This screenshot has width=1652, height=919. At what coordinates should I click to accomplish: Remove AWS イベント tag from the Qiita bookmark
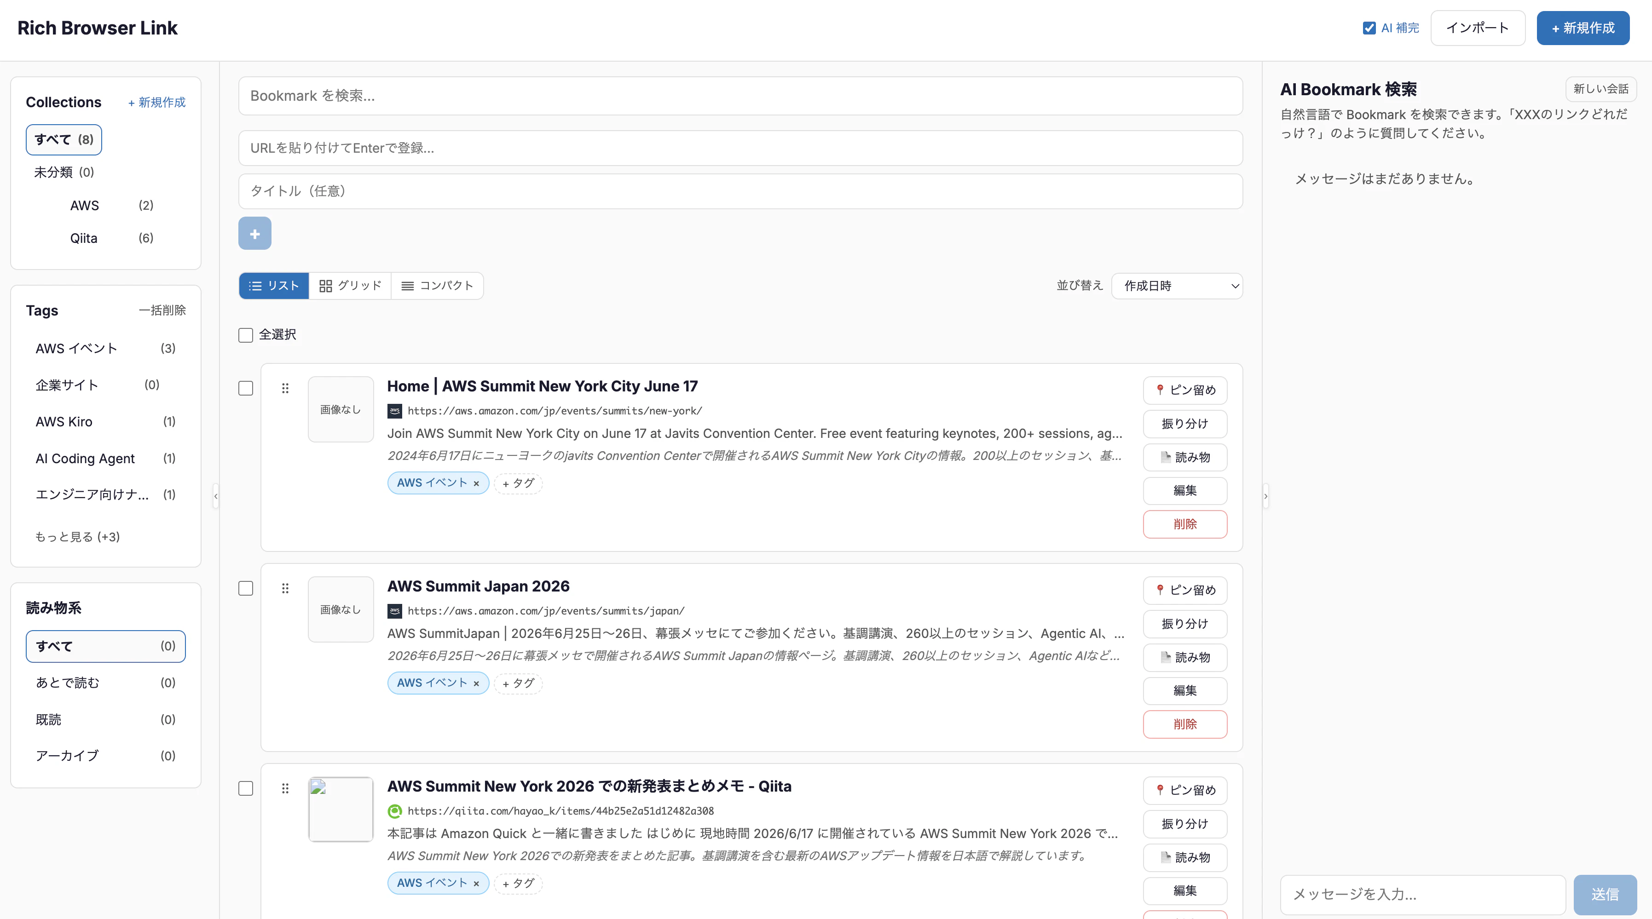[476, 883]
